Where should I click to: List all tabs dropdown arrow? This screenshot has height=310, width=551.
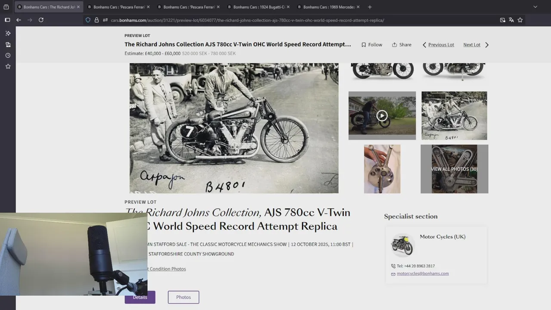pyautogui.click(x=535, y=7)
